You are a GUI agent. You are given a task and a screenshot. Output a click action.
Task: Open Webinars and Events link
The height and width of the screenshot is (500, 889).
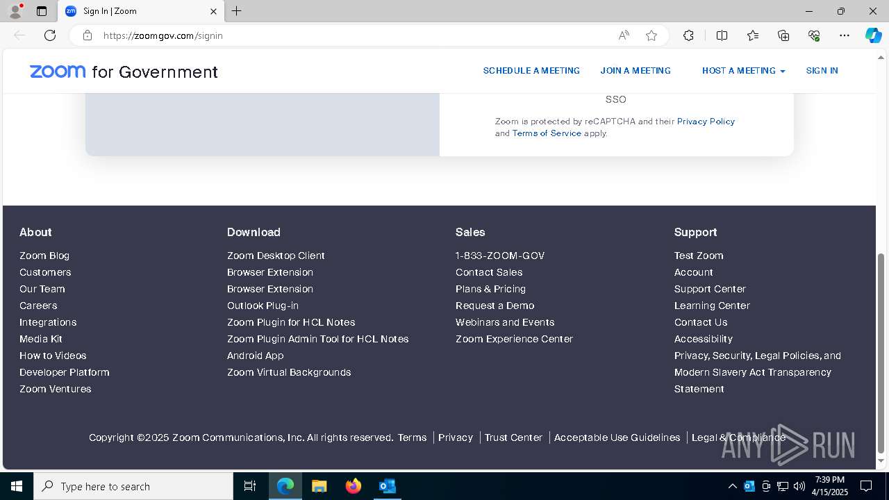(505, 322)
